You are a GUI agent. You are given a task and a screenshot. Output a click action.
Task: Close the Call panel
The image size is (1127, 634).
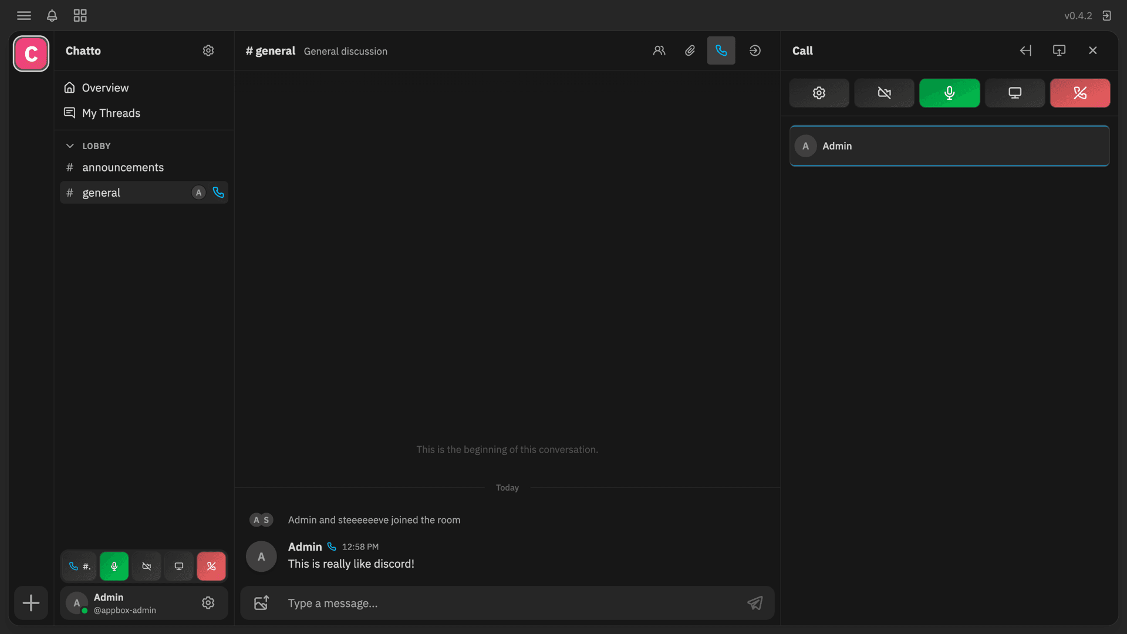pos(1093,50)
